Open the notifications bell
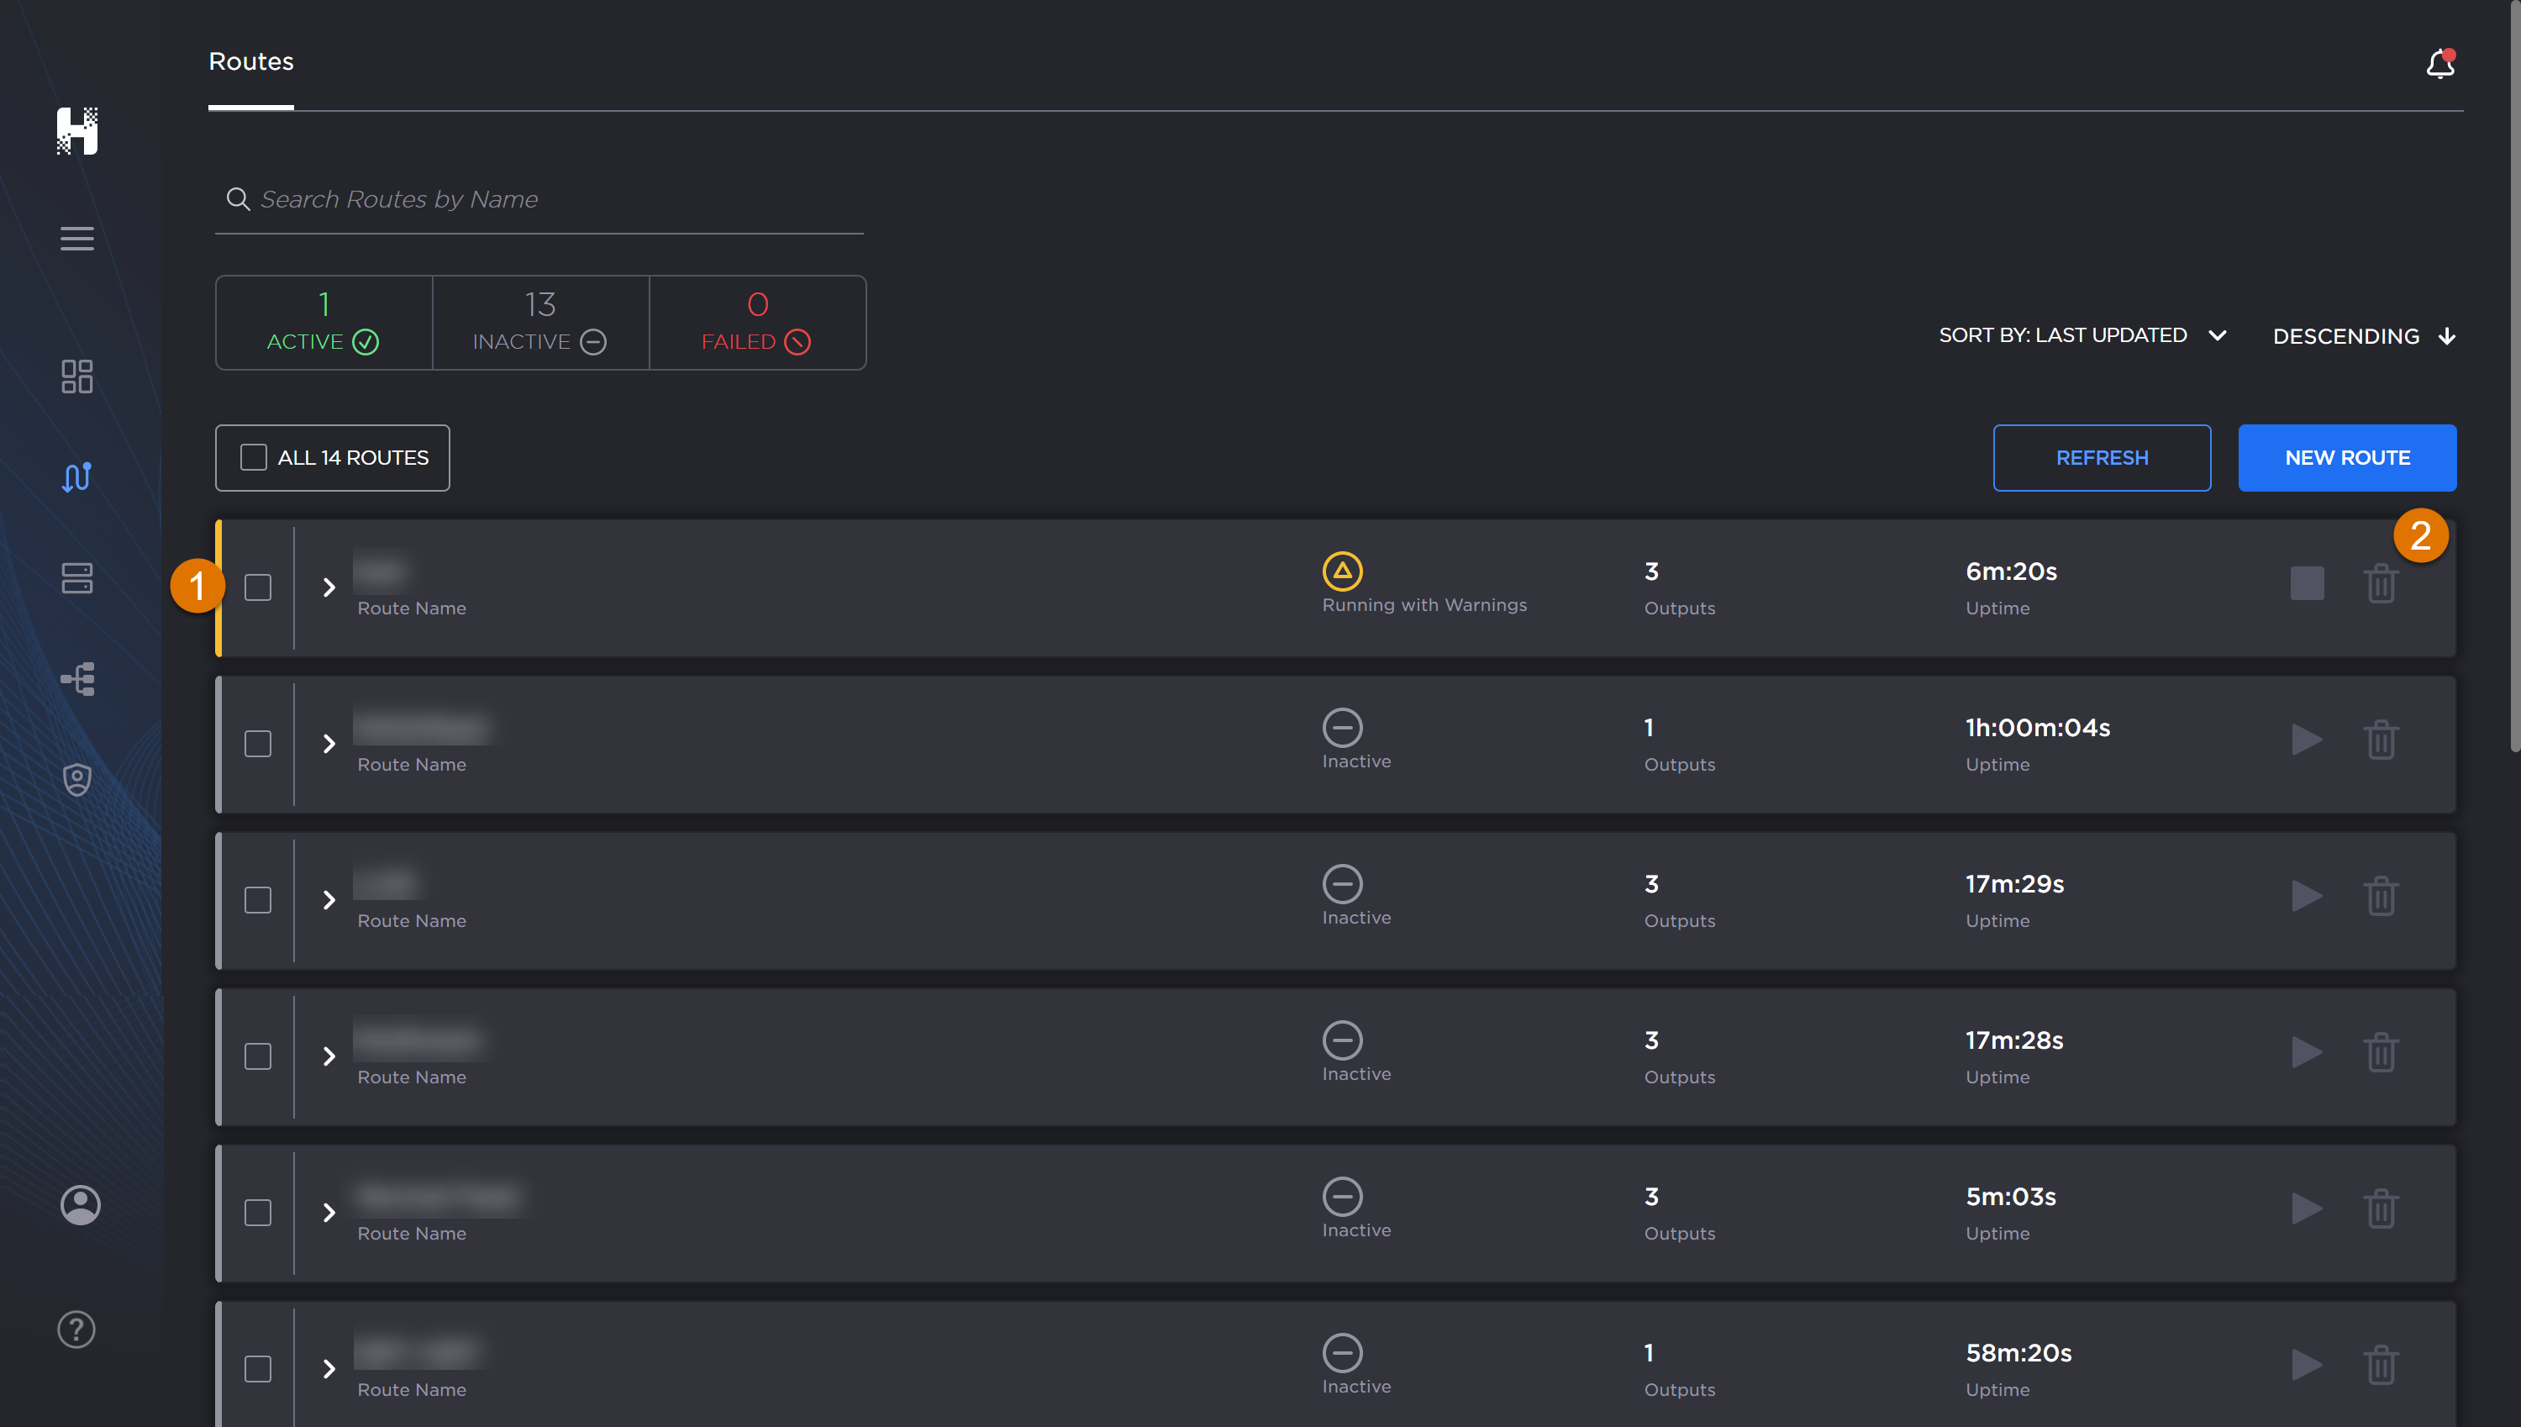The height and width of the screenshot is (1427, 2521). tap(2439, 63)
